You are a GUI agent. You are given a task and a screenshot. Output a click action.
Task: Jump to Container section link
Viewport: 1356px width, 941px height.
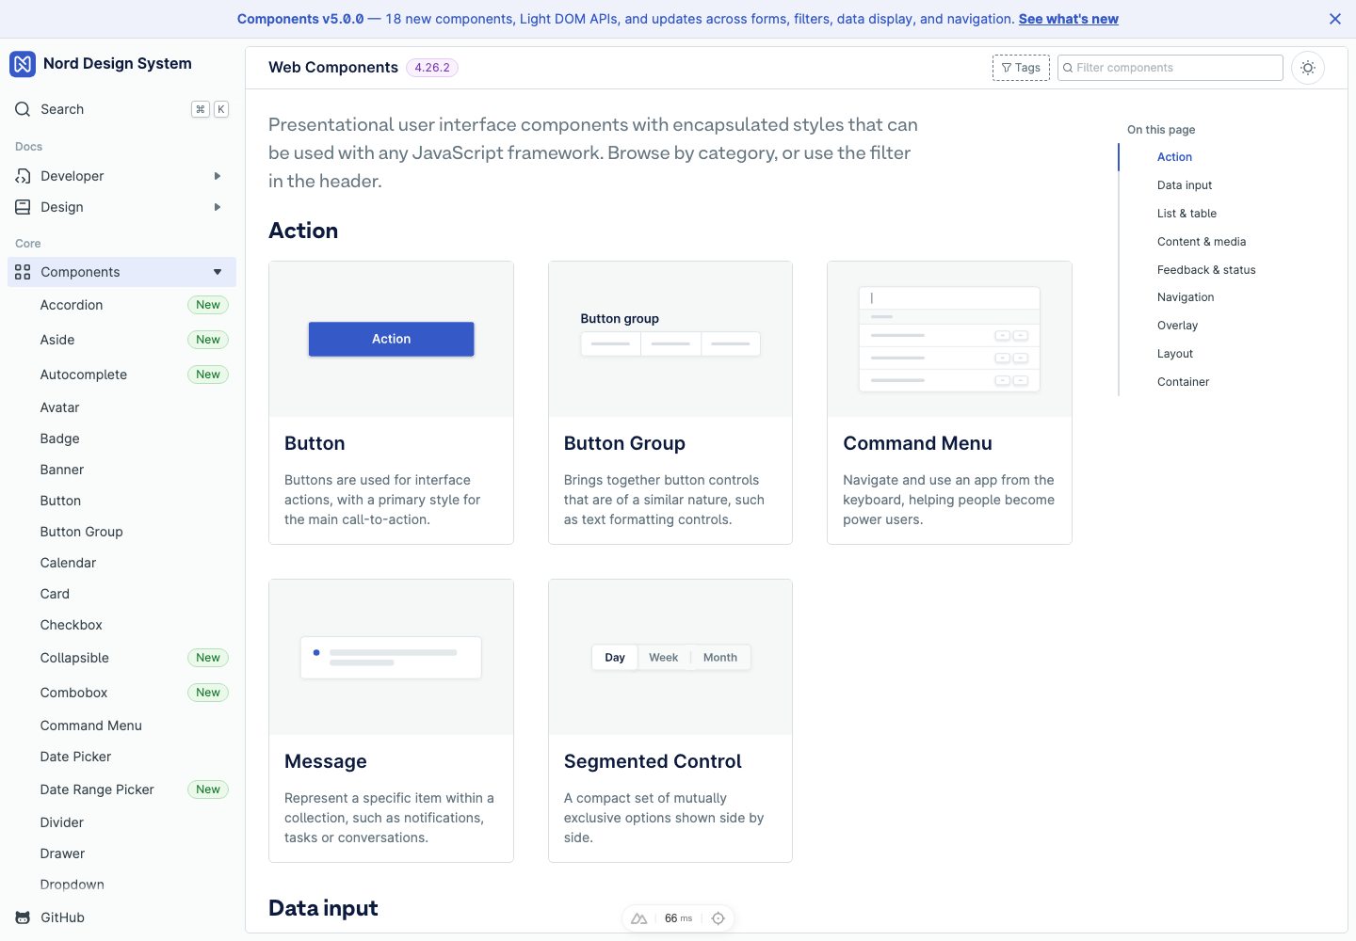click(x=1183, y=382)
